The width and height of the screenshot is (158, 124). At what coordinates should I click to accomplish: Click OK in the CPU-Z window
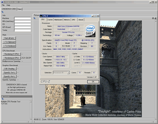coord(93,82)
